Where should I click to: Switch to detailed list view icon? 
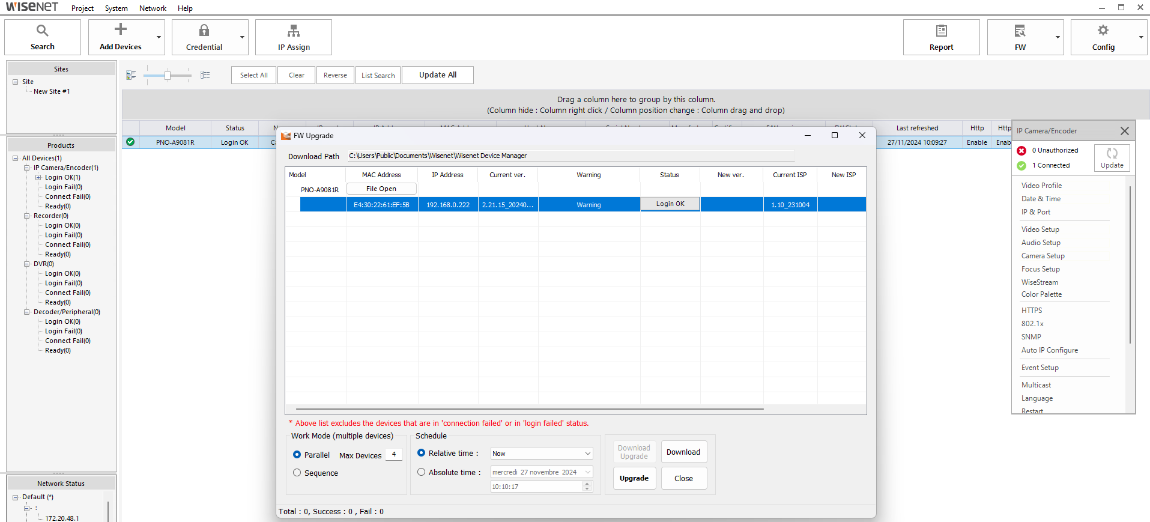(205, 75)
